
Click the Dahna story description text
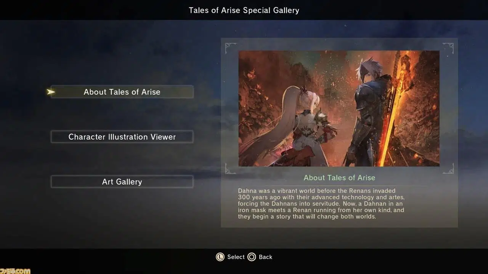coord(321,204)
